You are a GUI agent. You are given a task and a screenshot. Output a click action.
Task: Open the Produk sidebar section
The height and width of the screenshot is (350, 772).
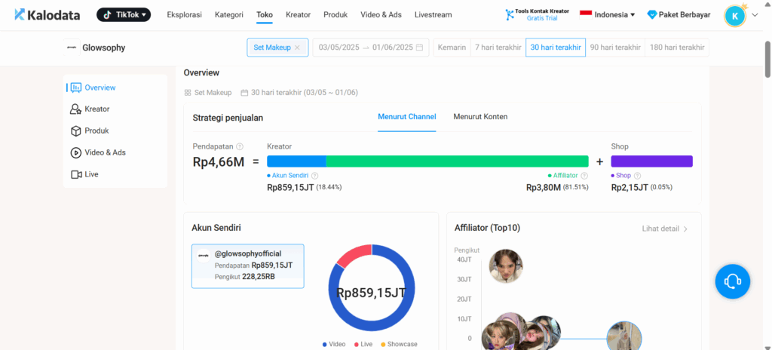point(115,130)
